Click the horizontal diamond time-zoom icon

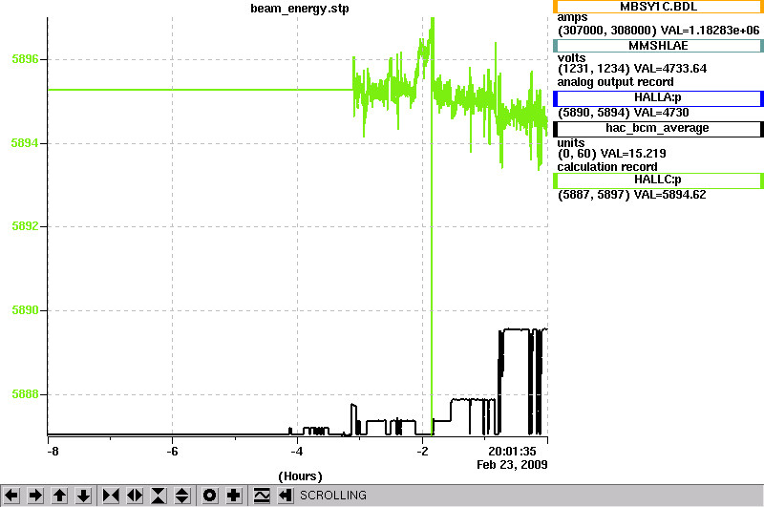[135, 496]
